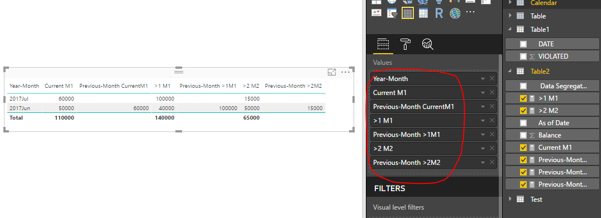Click the Current M1 column header

point(59,86)
